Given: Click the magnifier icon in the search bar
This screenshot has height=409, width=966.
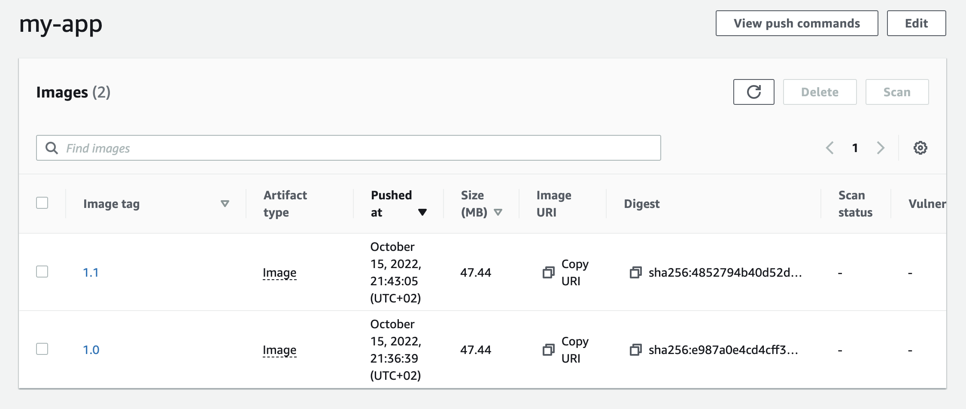Looking at the screenshot, I should [52, 148].
